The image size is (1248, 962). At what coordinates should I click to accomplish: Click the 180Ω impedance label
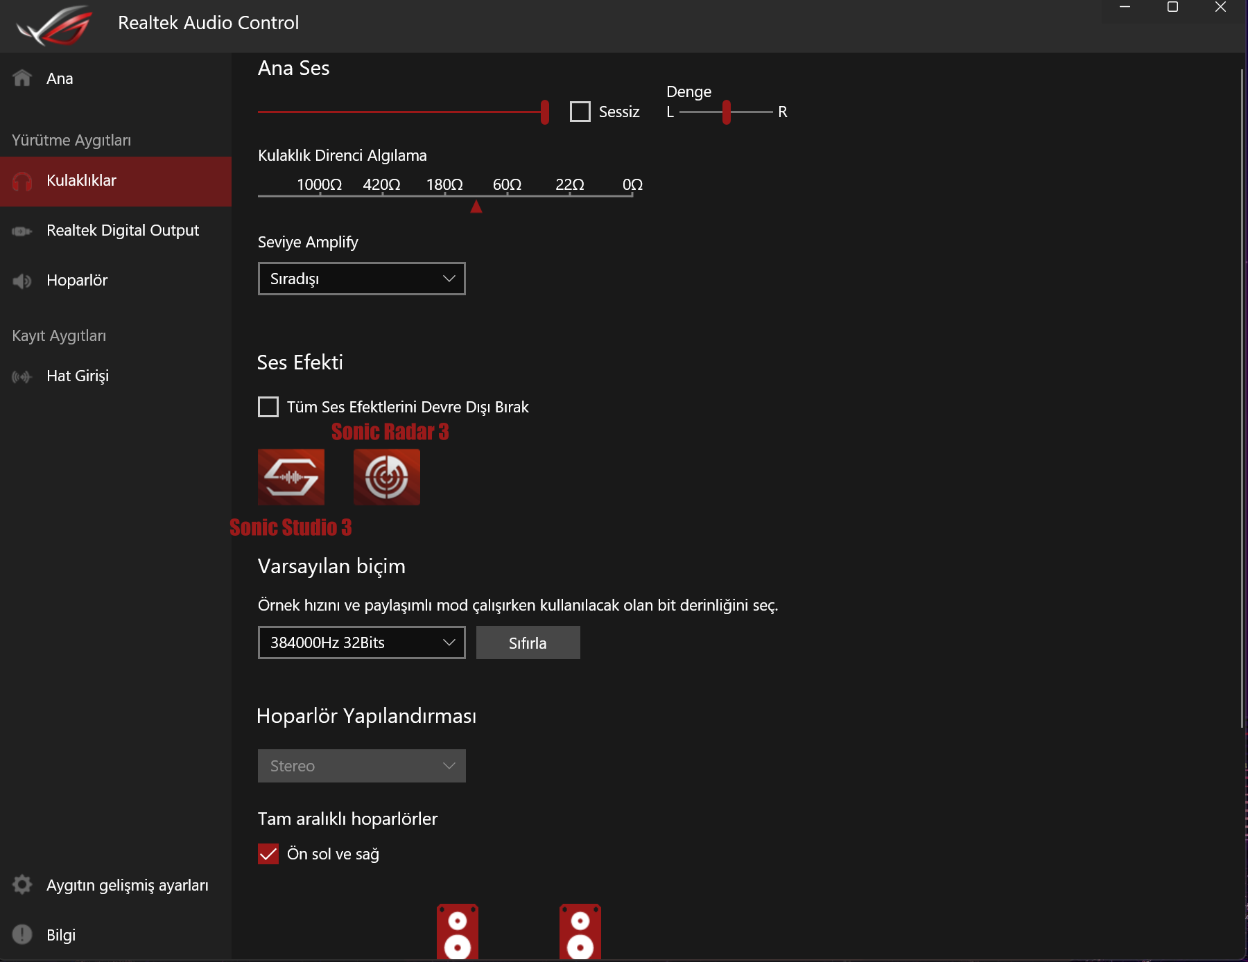[x=444, y=184]
